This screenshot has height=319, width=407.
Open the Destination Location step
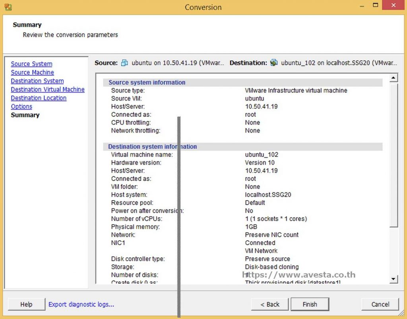pos(39,98)
